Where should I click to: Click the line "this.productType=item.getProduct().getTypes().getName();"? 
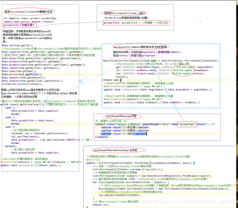coord(44,65)
